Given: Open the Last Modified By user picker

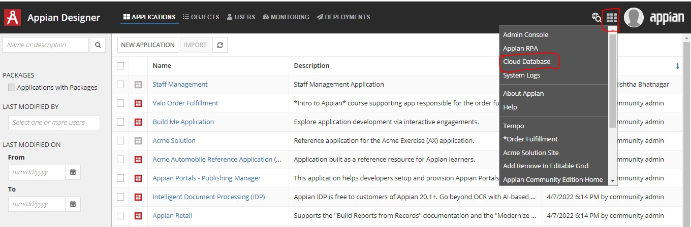Looking at the screenshot, I should pos(54,123).
